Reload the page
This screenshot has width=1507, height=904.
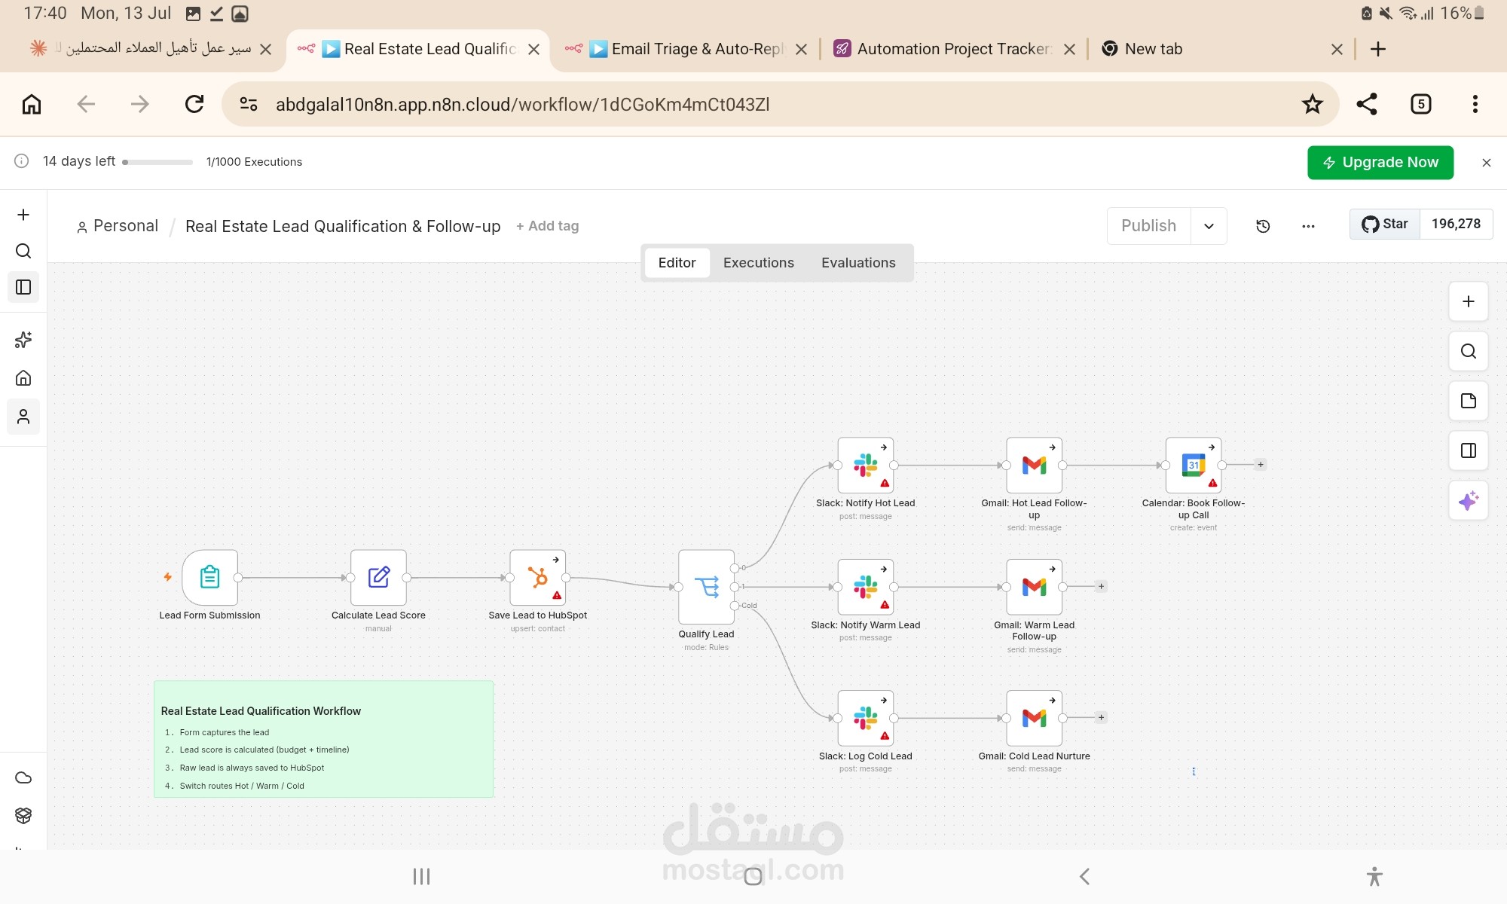click(x=194, y=104)
